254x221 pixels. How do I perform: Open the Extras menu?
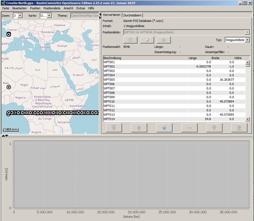(80, 8)
